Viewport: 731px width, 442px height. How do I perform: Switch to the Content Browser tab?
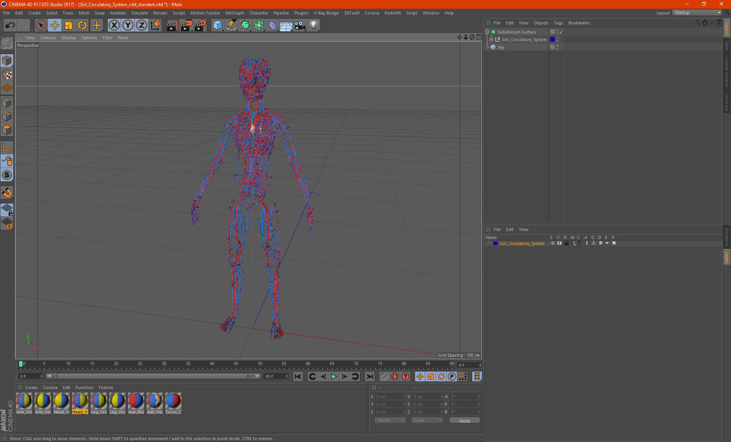(726, 72)
